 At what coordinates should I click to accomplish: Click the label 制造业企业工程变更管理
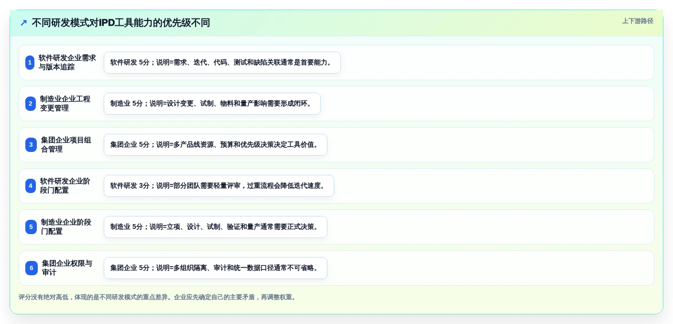point(65,104)
